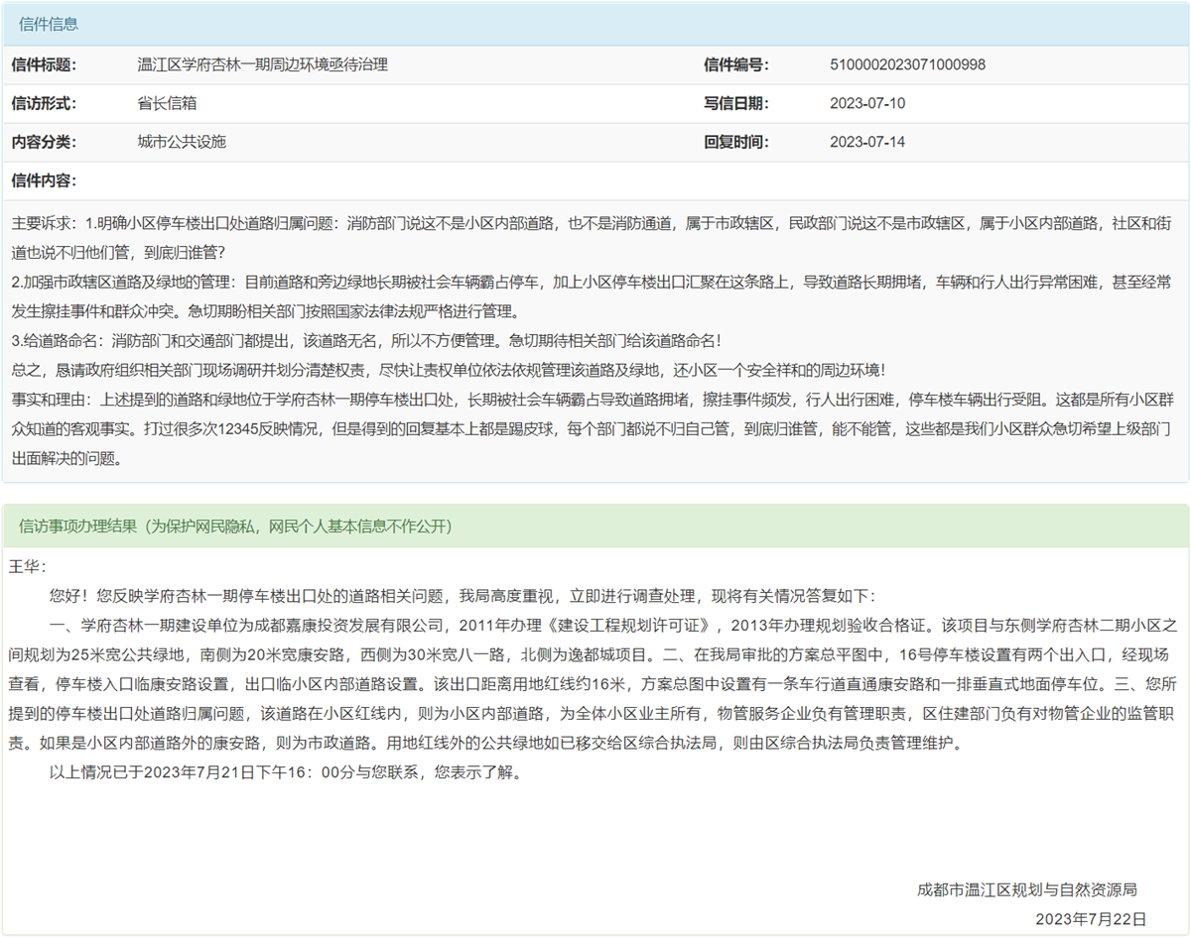1191x937 pixels.
Task: Click the line starting 3.给道路命名
Action: [x=366, y=340]
